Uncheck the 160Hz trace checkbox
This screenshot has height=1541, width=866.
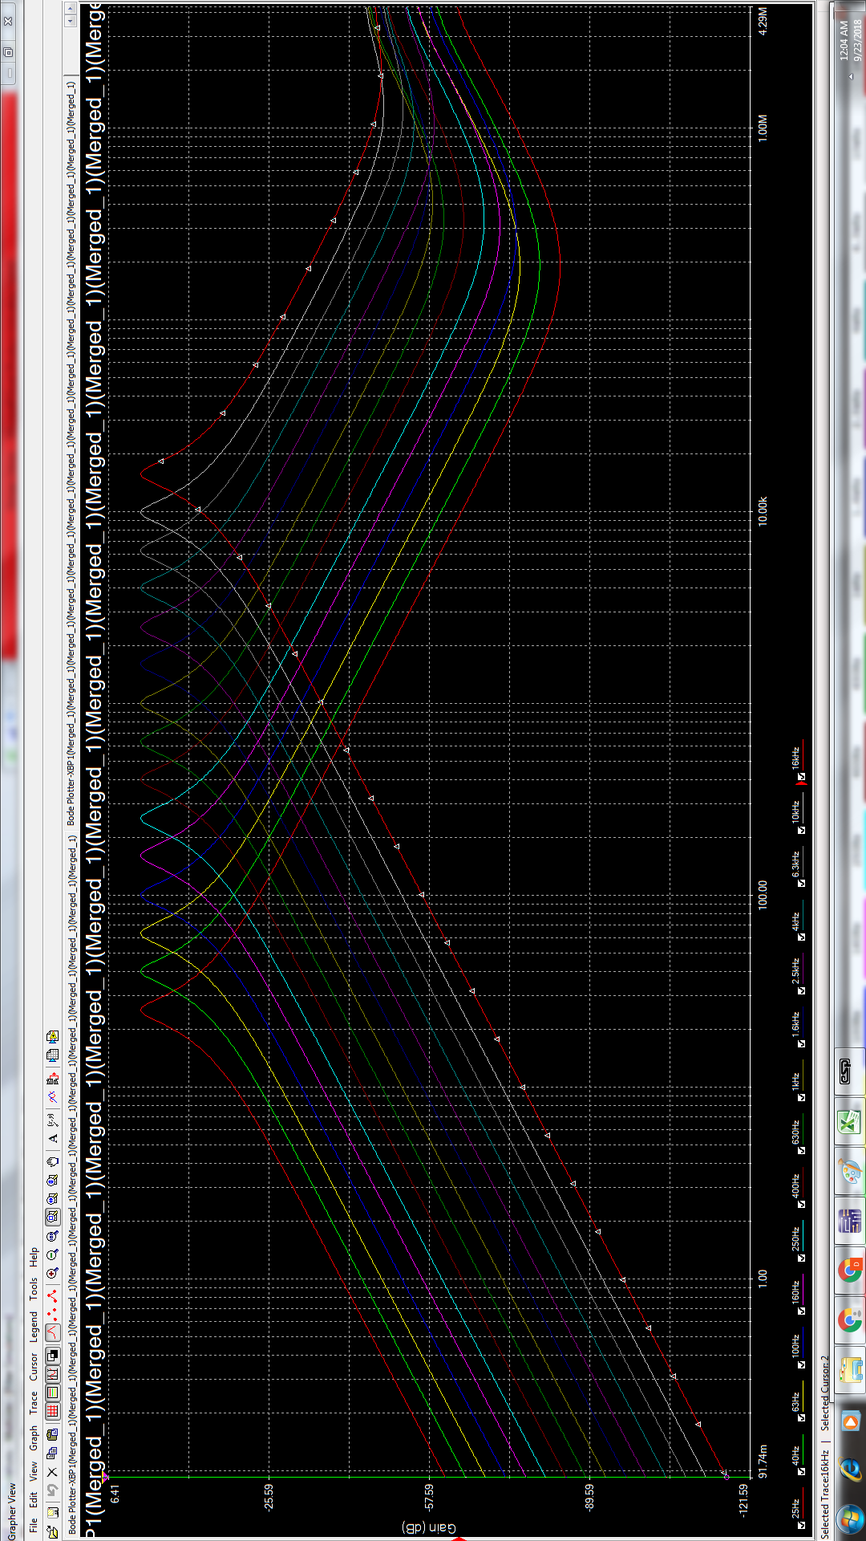[800, 1311]
